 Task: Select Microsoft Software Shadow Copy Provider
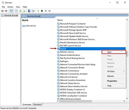(x=78, y=27)
